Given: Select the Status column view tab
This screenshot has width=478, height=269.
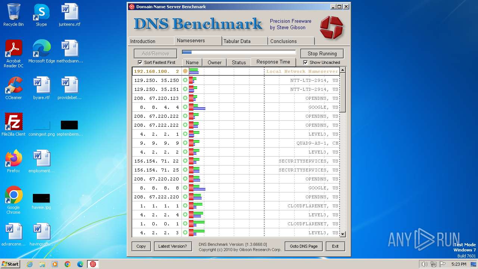Looking at the screenshot, I should (239, 62).
